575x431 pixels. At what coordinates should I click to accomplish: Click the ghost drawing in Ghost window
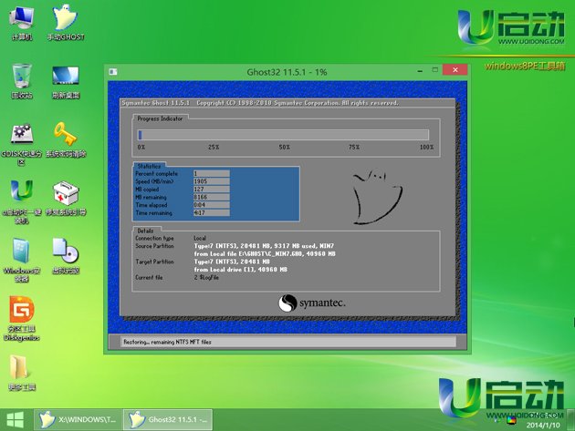point(378,196)
